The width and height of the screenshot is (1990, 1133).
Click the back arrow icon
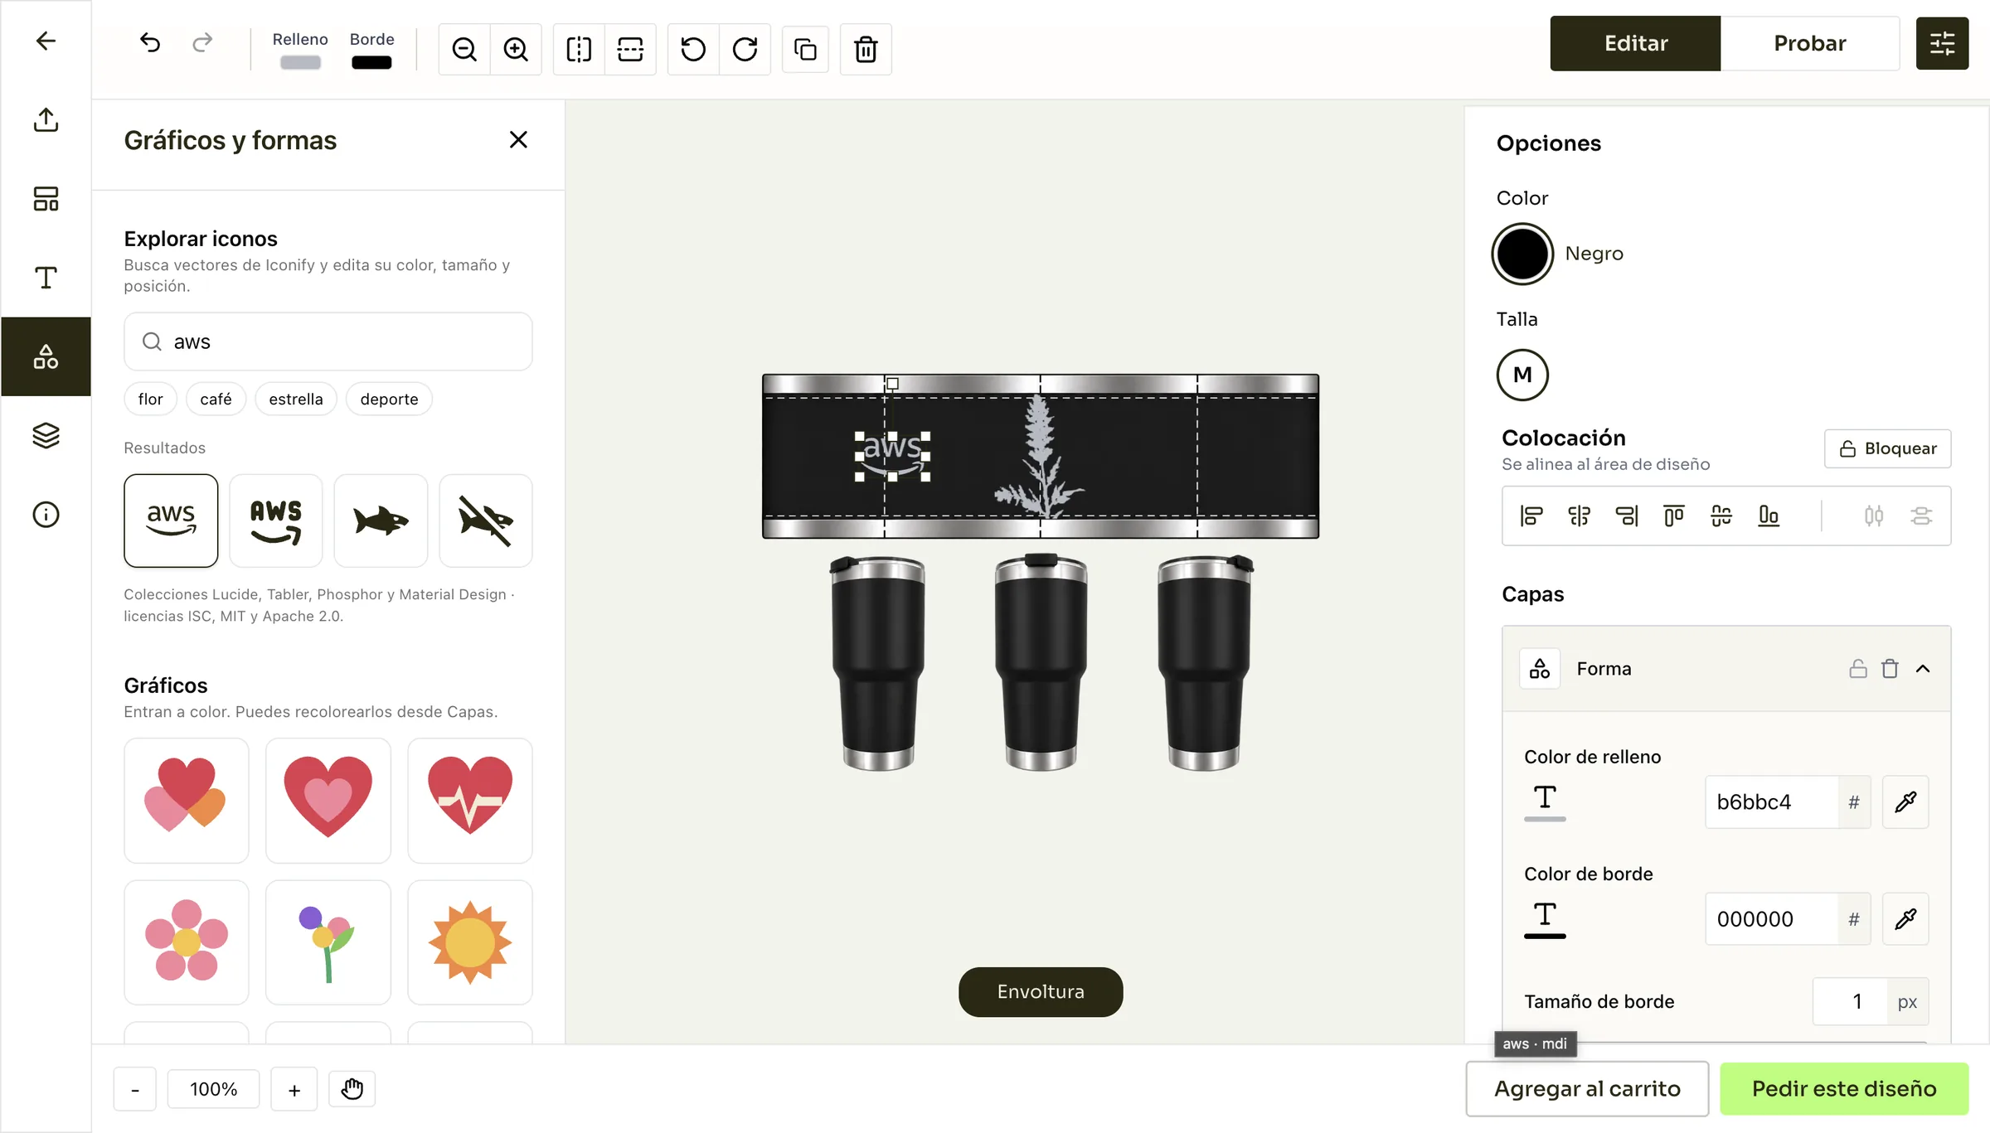(x=46, y=41)
